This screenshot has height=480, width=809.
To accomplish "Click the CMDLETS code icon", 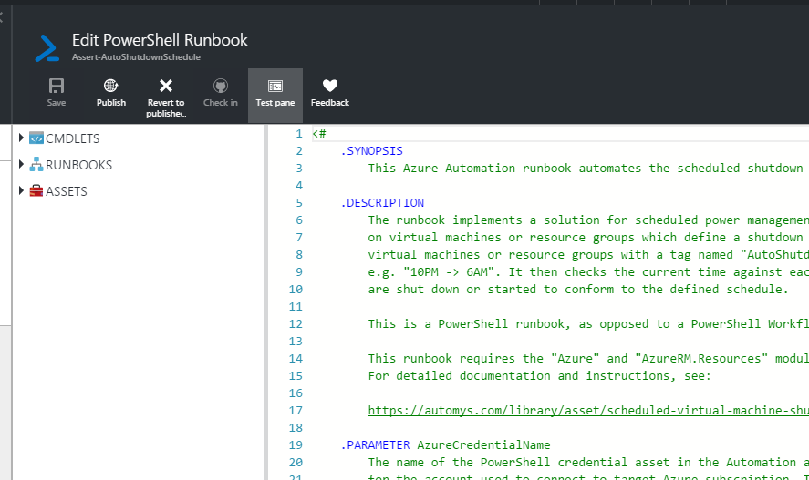I will coord(36,138).
